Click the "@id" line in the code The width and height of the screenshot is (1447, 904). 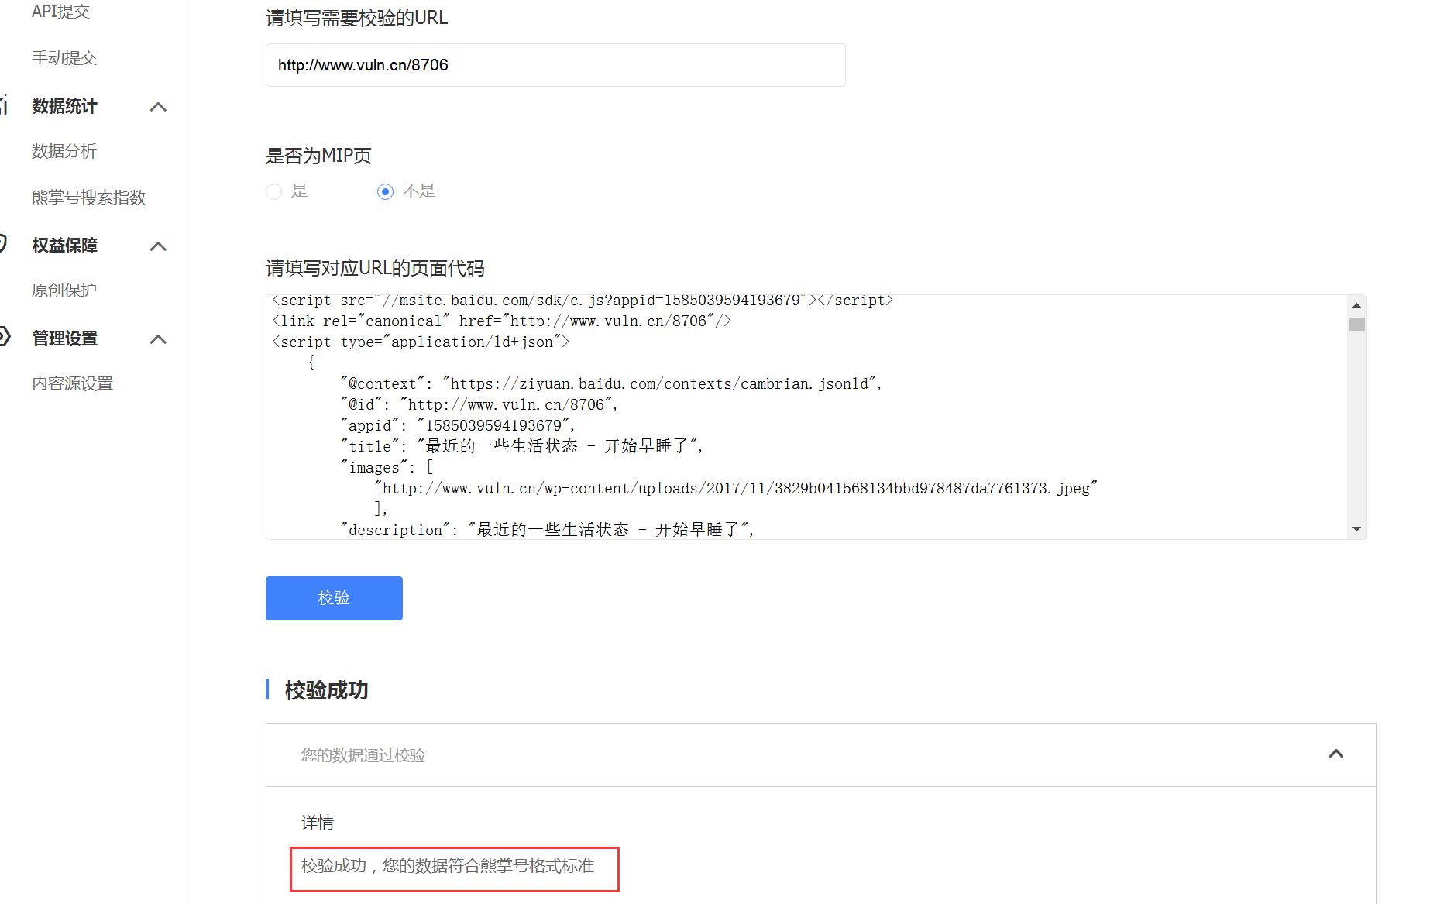pos(479,404)
